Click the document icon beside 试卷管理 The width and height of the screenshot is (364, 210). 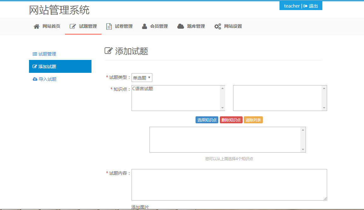pyautogui.click(x=109, y=26)
